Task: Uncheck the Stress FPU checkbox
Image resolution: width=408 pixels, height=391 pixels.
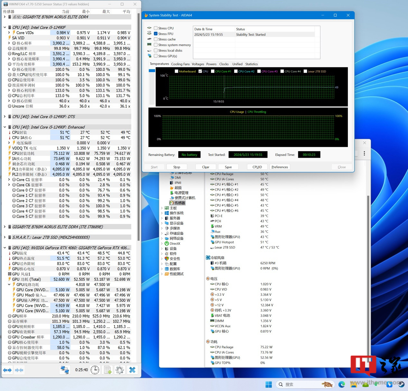Action: coord(156,34)
